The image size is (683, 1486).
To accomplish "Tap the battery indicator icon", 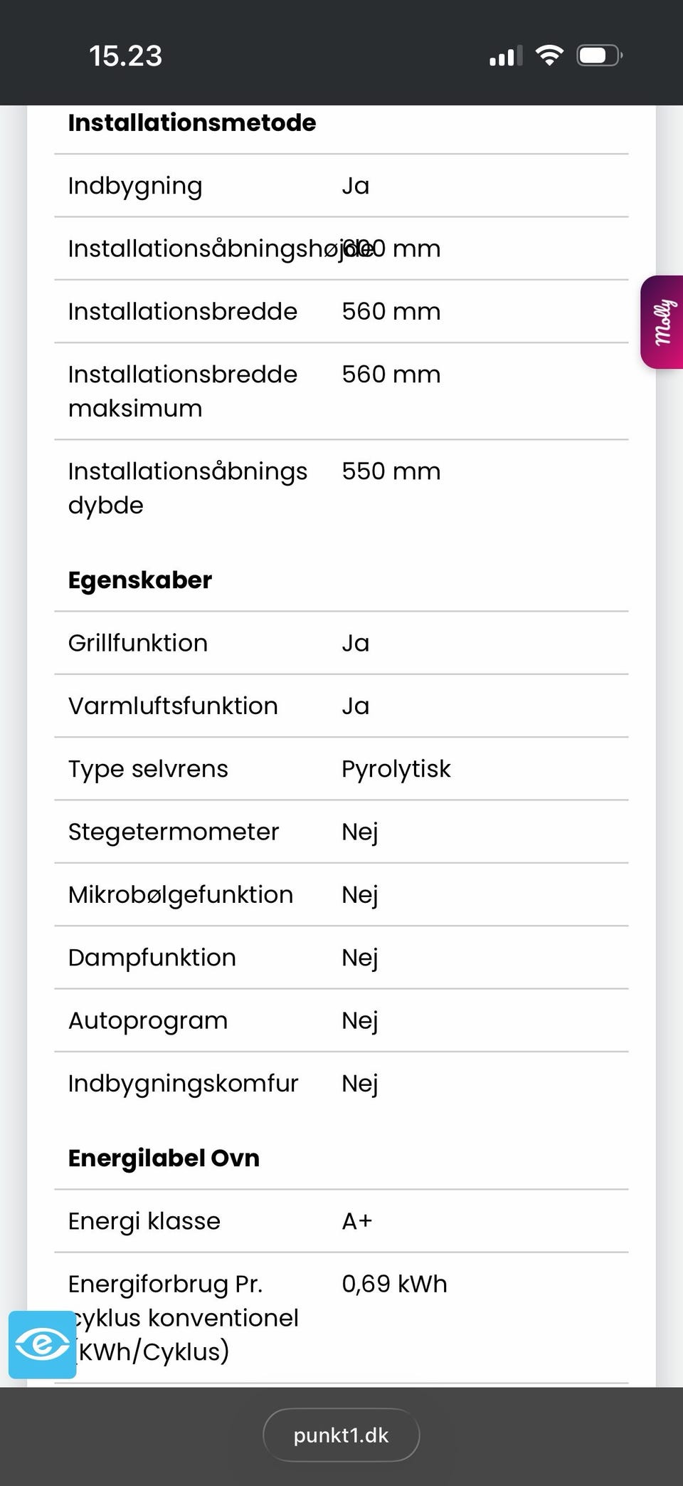I will [x=600, y=56].
